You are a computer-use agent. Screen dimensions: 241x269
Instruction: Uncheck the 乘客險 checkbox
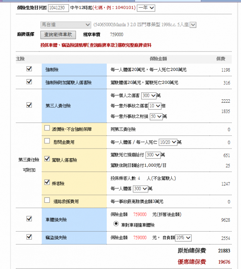click(47, 182)
